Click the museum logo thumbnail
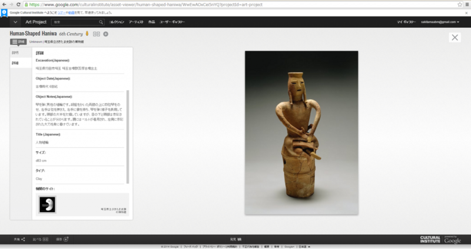Image resolution: width=471 pixels, height=249 pixels. [x=47, y=204]
